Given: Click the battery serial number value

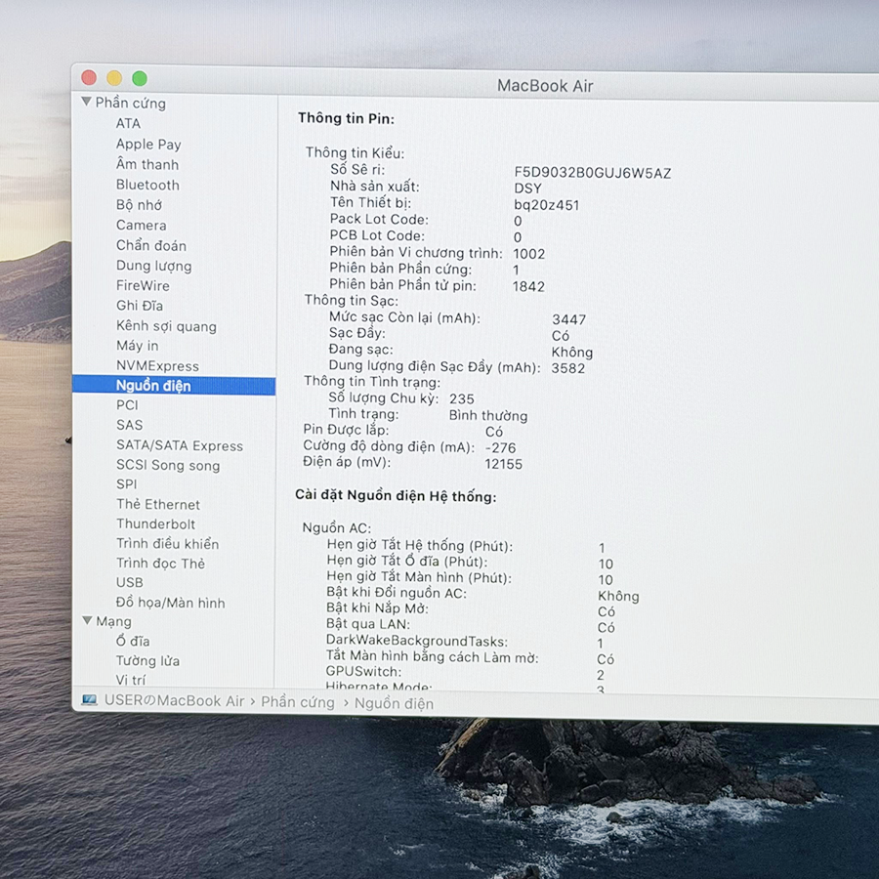Looking at the screenshot, I should [593, 173].
